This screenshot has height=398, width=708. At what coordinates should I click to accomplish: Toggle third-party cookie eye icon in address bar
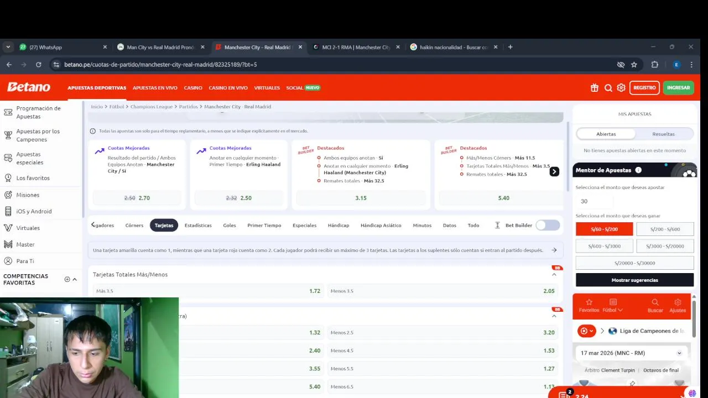[621, 65]
